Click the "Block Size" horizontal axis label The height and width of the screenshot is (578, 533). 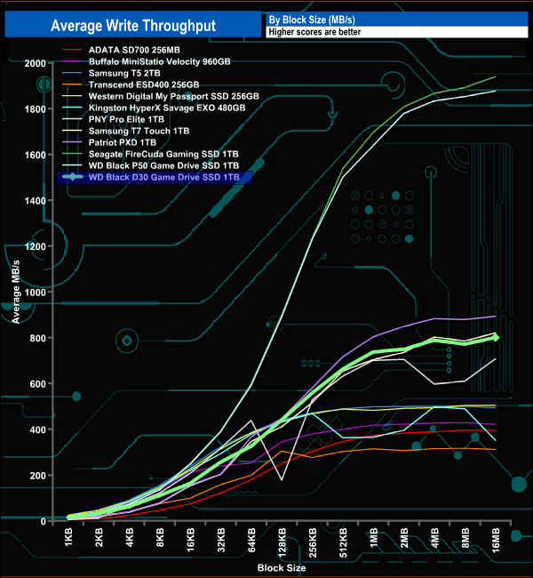pos(282,567)
